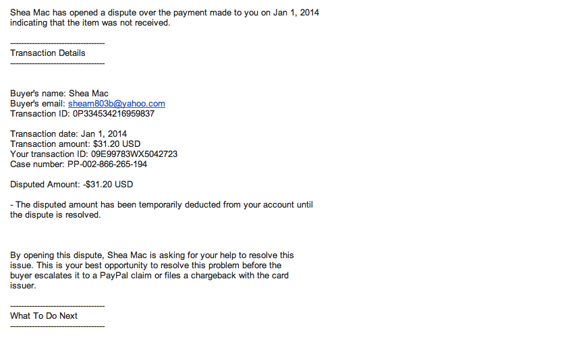566x337 pixels.
Task: Click the What To Do Next heading
Action: click(x=44, y=315)
